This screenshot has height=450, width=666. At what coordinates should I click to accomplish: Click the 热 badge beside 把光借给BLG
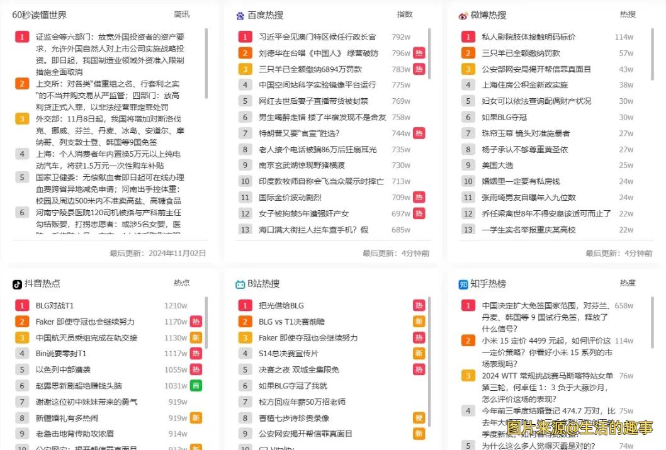419,304
